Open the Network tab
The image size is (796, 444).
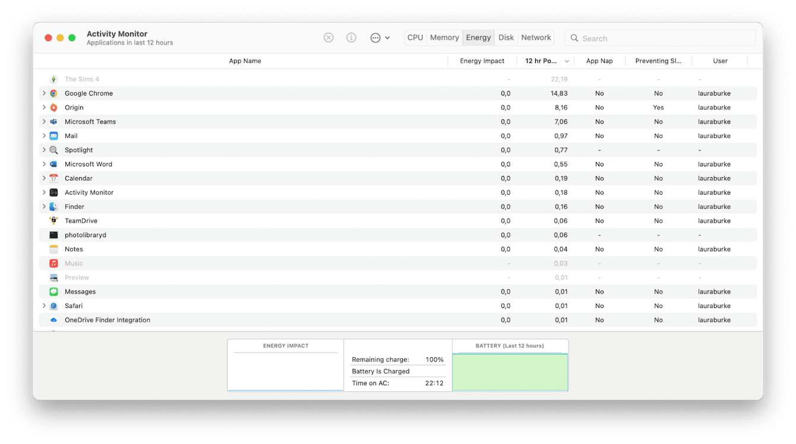(536, 37)
